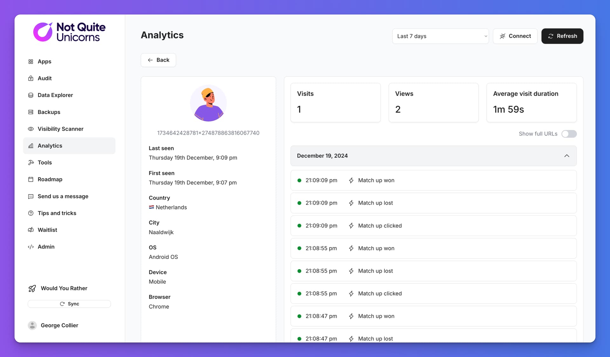Click the visitor ID 1734642428781×274878863816067740
The image size is (610, 357).
[x=208, y=133]
